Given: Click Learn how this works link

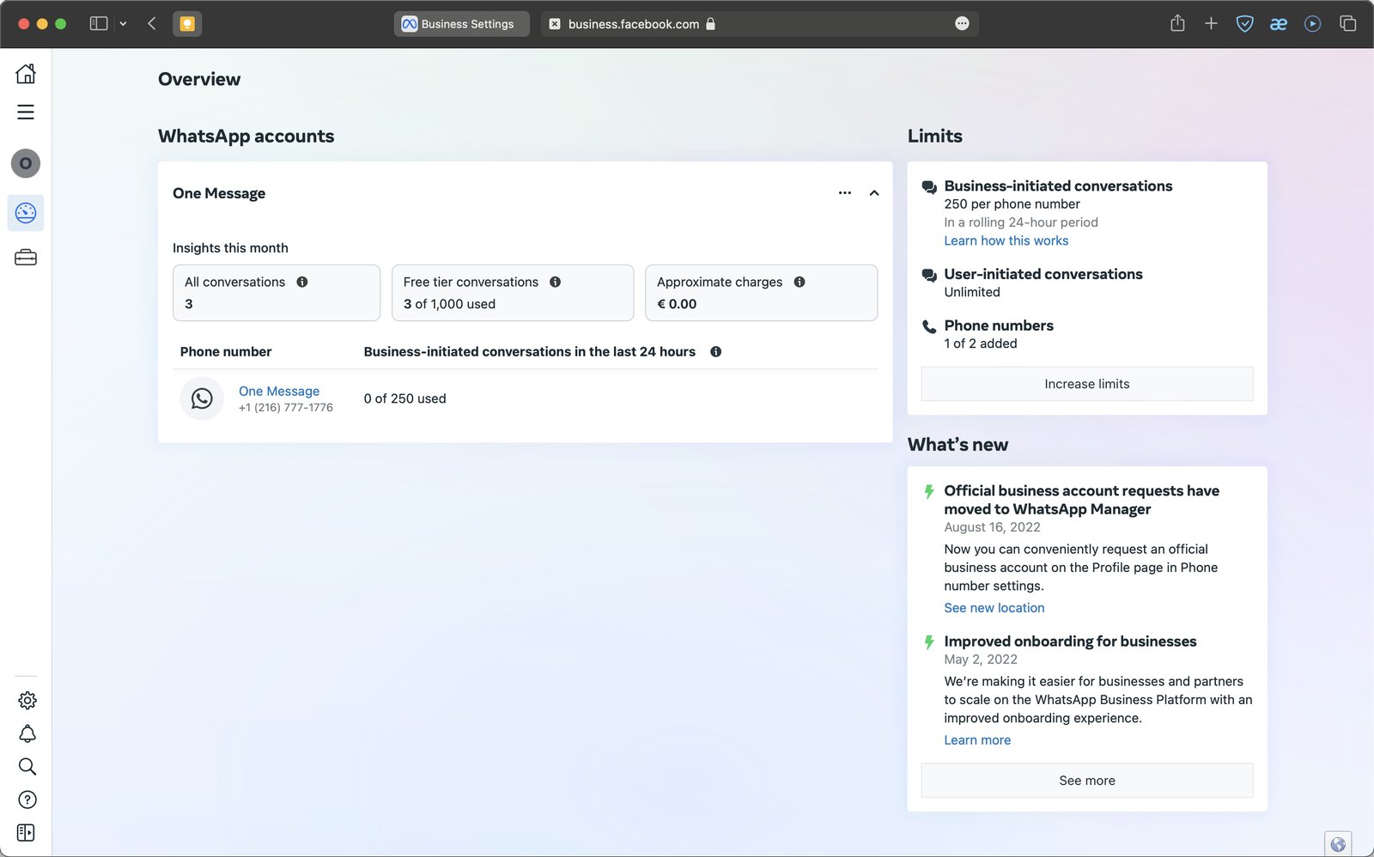Looking at the screenshot, I should pos(1006,240).
